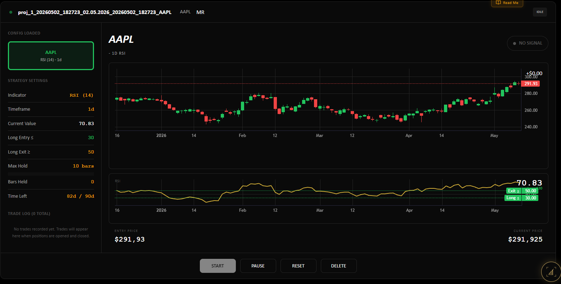Click the entry price $291,93
The height and width of the screenshot is (284, 561).
click(130, 239)
